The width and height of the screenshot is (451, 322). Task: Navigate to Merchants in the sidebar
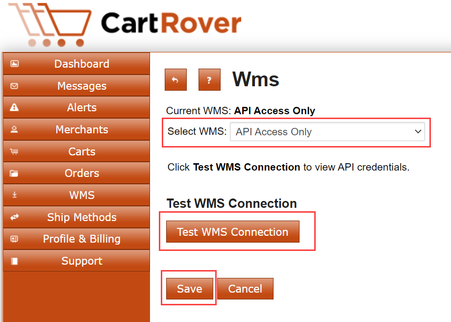[x=76, y=129]
